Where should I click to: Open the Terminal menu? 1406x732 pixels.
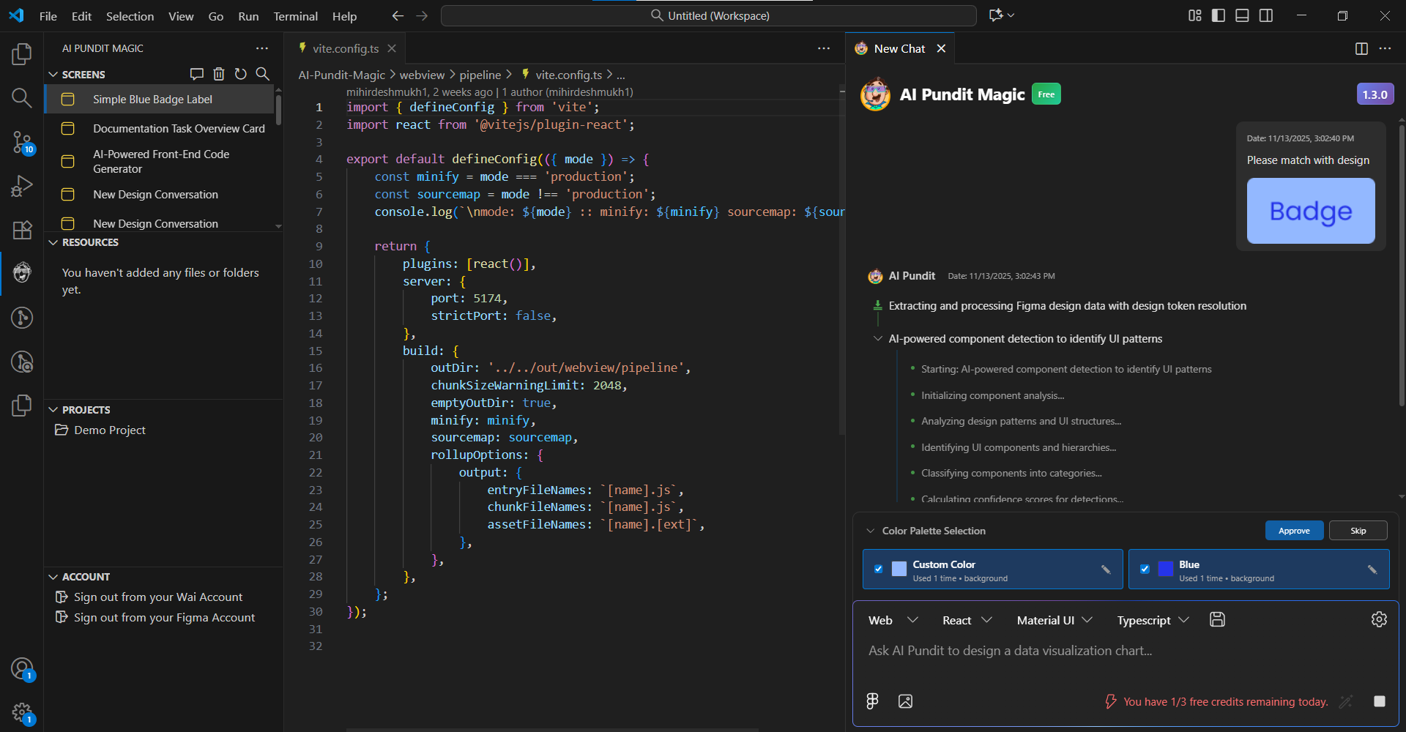(295, 16)
